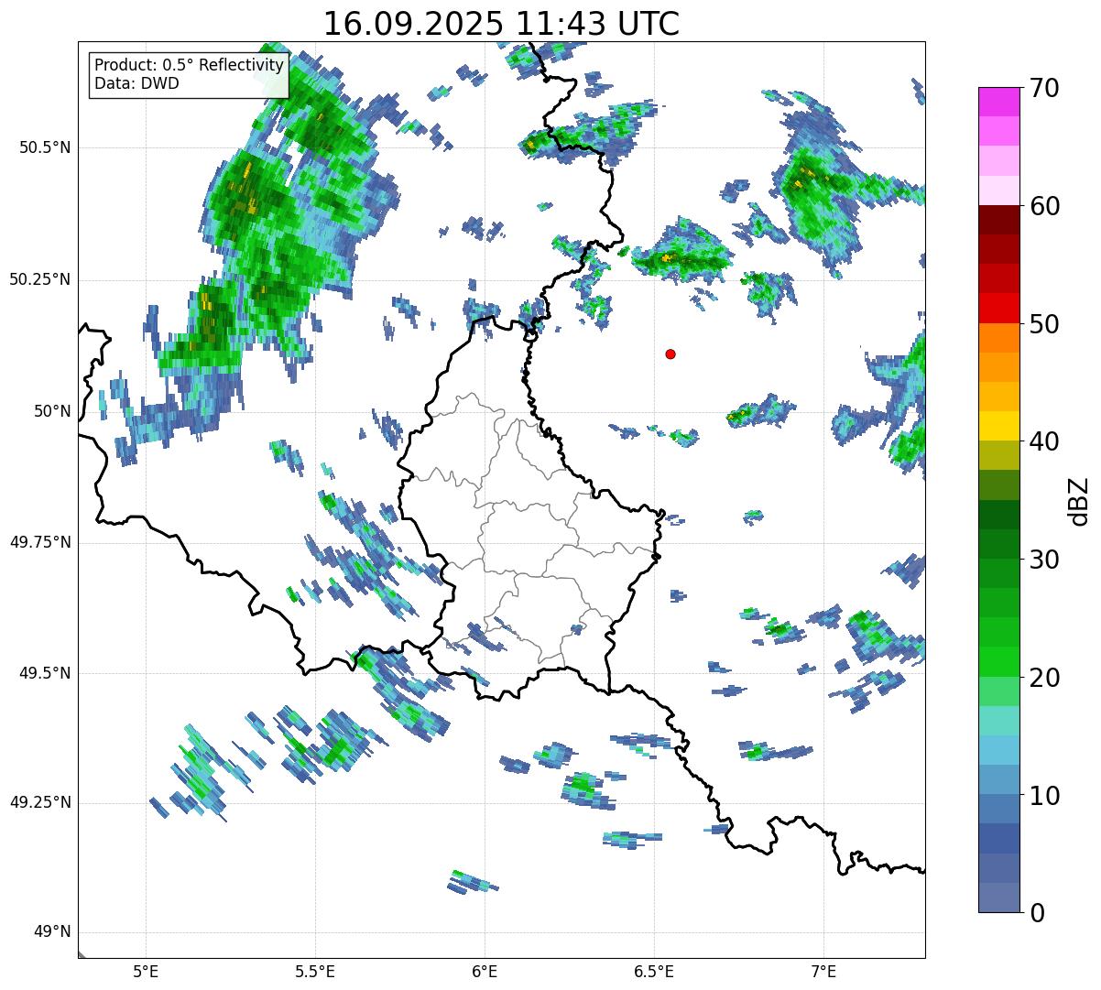Click the colorbar tick label "40"

1044,441
